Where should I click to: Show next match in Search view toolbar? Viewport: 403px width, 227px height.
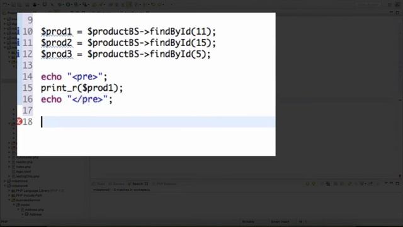coord(308,183)
